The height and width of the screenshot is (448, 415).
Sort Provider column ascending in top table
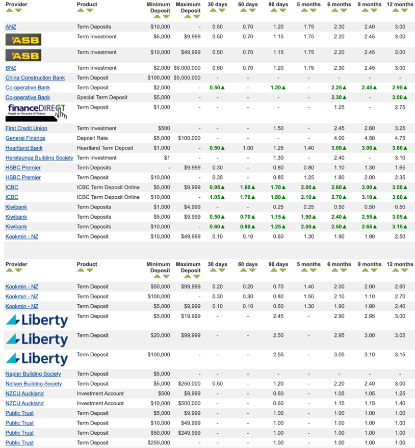pyautogui.click(x=9, y=10)
